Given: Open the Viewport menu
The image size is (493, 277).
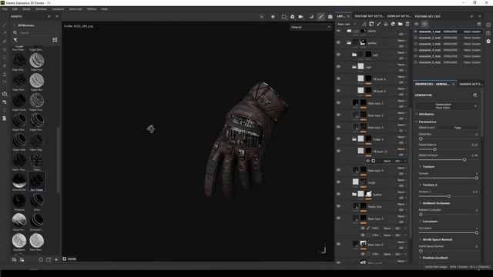Looking at the screenshot, I should point(58,9).
